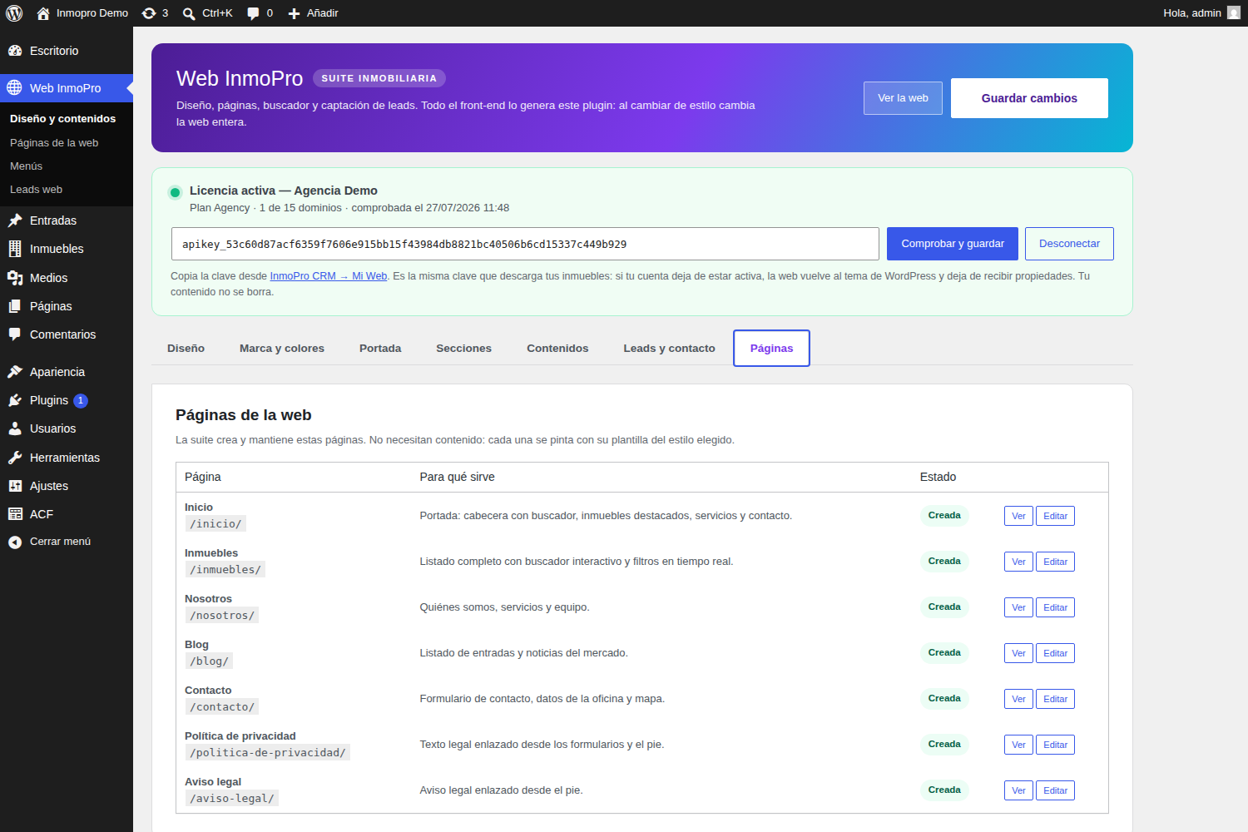Click the Plugins plug icon
Viewport: 1248px width, 832px height.
[x=15, y=400]
